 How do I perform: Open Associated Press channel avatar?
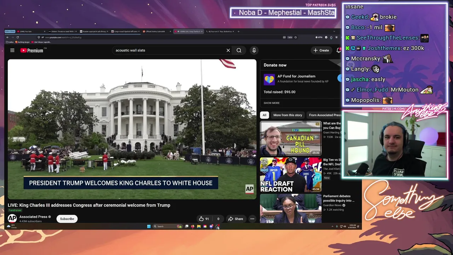12,219
